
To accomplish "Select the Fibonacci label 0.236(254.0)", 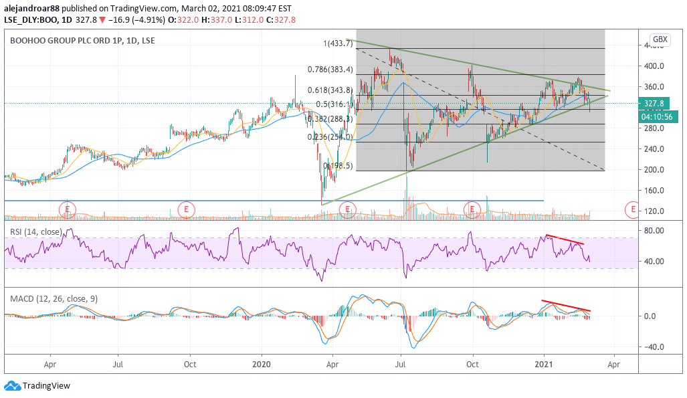I will [x=330, y=136].
